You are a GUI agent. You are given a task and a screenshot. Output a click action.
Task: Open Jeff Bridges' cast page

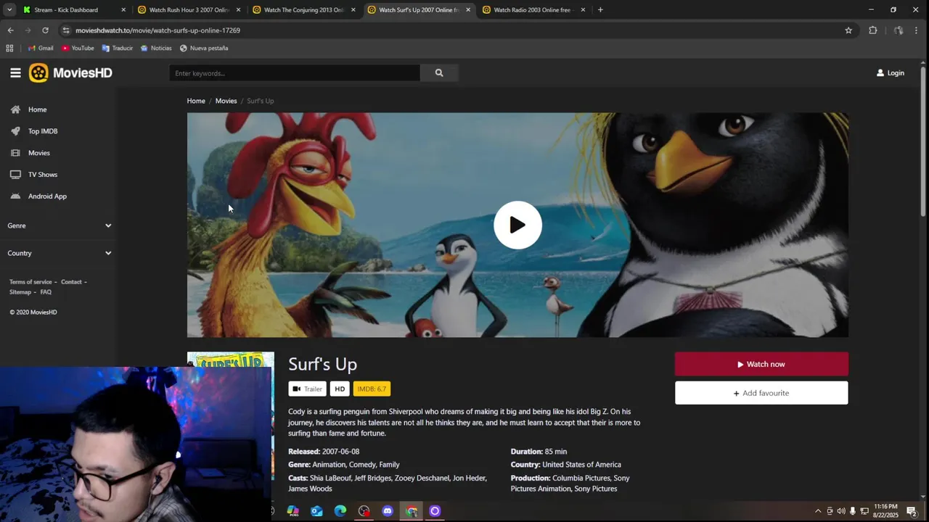click(372, 478)
